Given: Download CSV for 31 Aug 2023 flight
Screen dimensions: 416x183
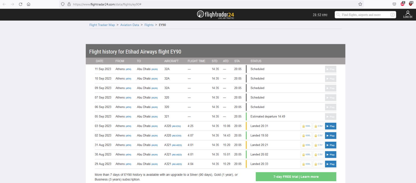Looking at the screenshot, I should [318, 145].
